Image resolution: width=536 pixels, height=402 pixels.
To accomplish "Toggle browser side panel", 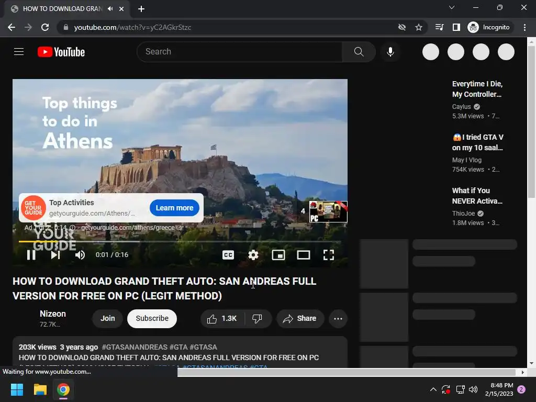I will point(456,27).
